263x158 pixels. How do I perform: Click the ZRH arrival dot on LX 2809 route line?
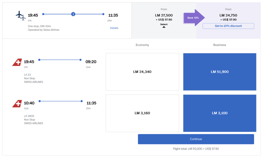click(82, 101)
